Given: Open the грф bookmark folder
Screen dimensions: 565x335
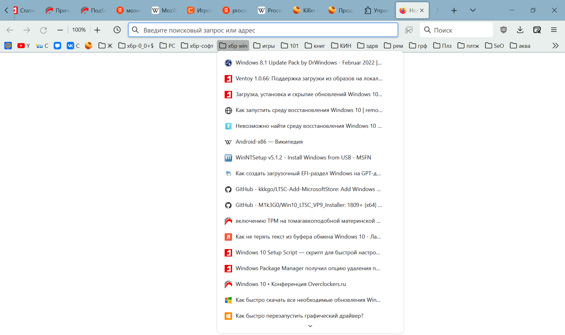Looking at the screenshot, I should pos(418,46).
